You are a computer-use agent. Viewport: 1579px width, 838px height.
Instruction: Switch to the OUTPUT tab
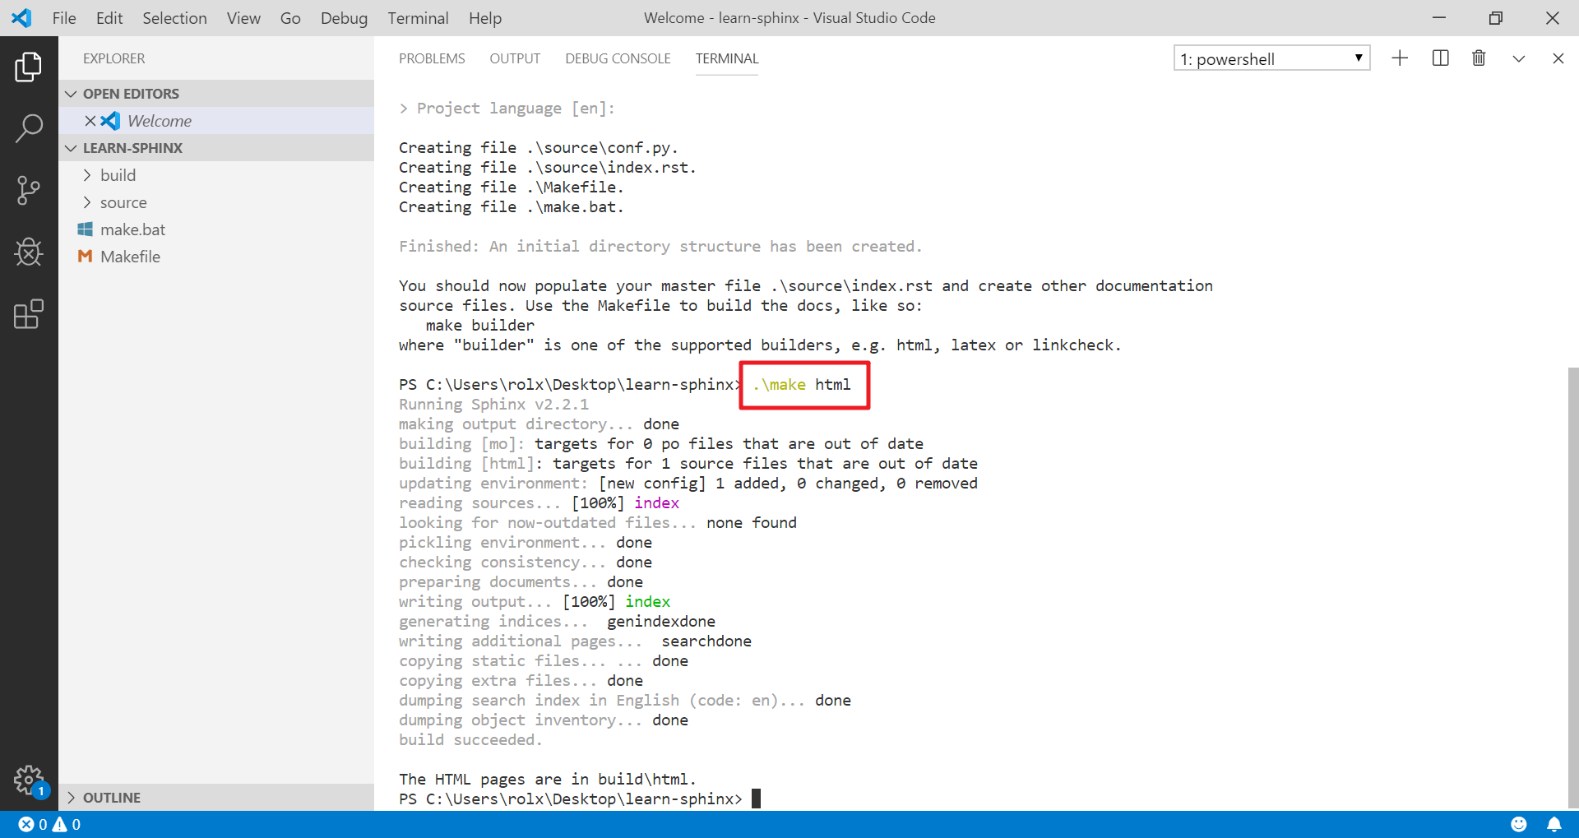coord(515,58)
